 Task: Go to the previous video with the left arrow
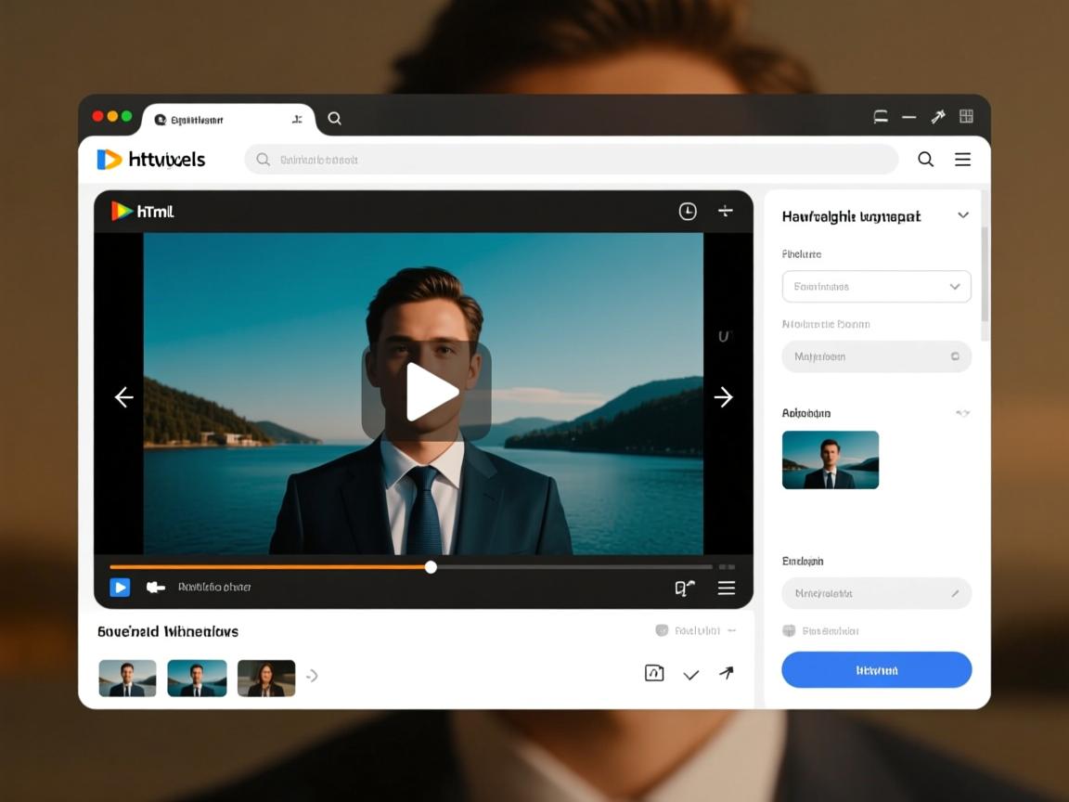(123, 397)
